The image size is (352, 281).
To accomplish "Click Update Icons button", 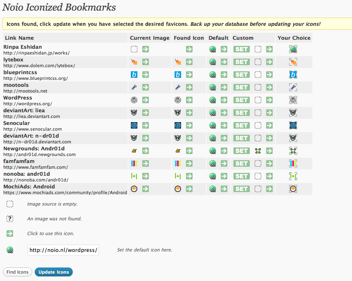I will click(54, 272).
